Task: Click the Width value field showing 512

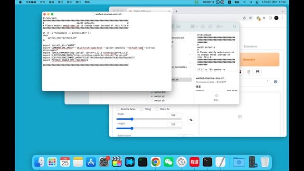Action: [174, 115]
